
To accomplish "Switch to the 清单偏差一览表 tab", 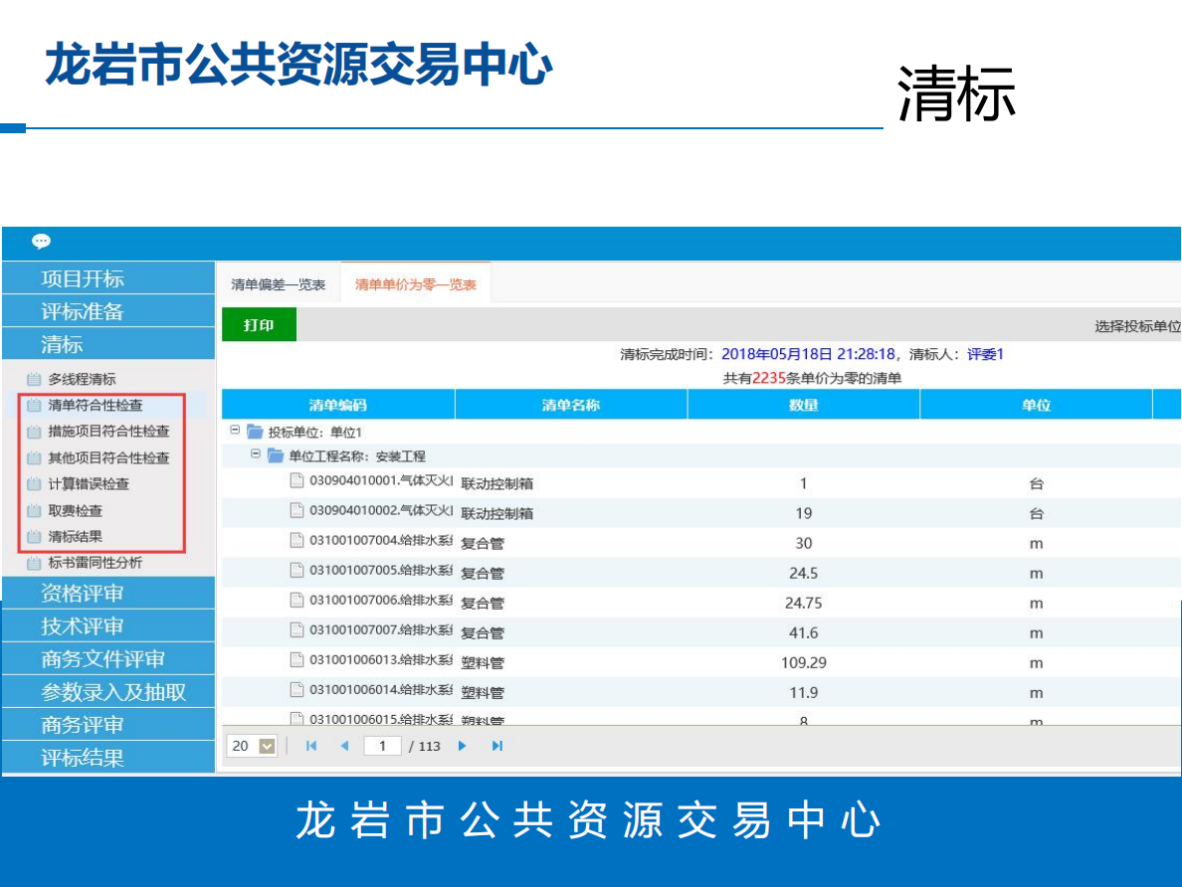I will point(279,284).
